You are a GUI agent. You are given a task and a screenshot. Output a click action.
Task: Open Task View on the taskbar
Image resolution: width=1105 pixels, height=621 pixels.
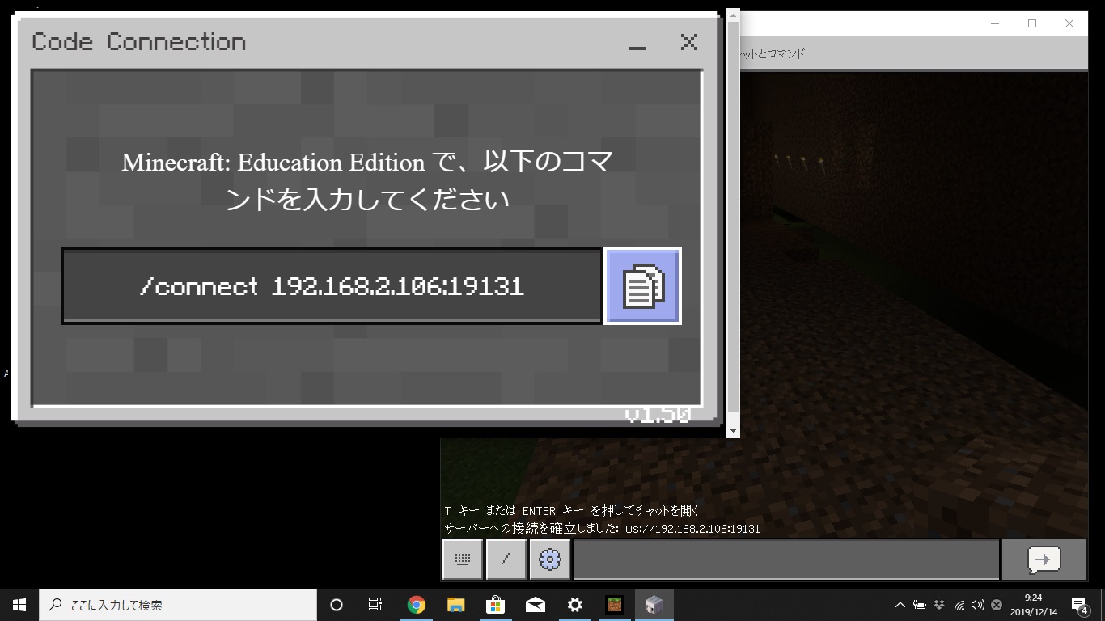pyautogui.click(x=375, y=605)
